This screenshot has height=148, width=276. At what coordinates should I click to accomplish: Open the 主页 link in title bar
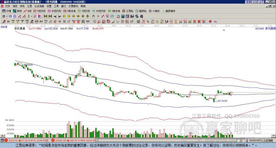click(261, 2)
